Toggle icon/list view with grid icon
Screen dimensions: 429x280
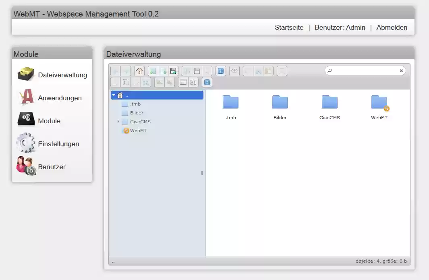coord(183,82)
